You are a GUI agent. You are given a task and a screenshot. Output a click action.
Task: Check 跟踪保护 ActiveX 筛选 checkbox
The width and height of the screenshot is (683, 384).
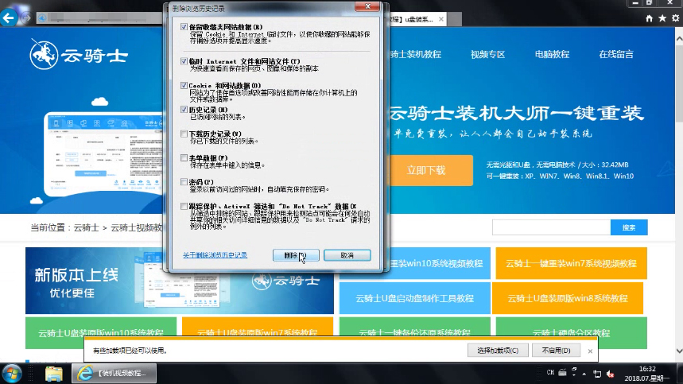[184, 207]
